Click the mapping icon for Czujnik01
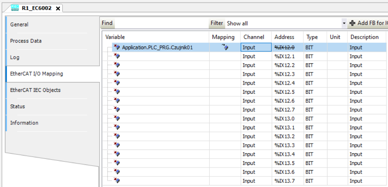Image resolution: width=388 pixels, height=187 pixels. point(225,47)
